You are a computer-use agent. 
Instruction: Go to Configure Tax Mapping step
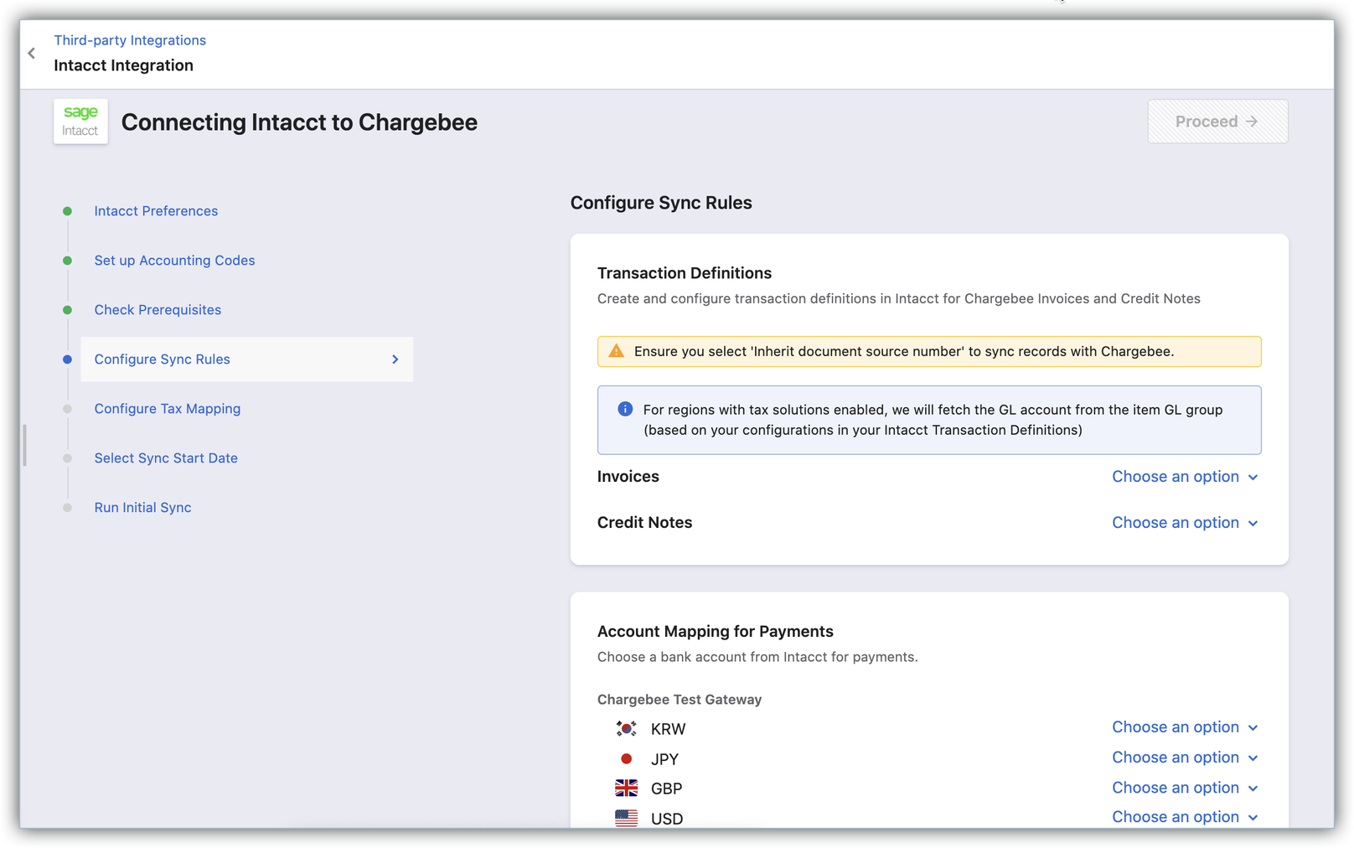(x=168, y=409)
